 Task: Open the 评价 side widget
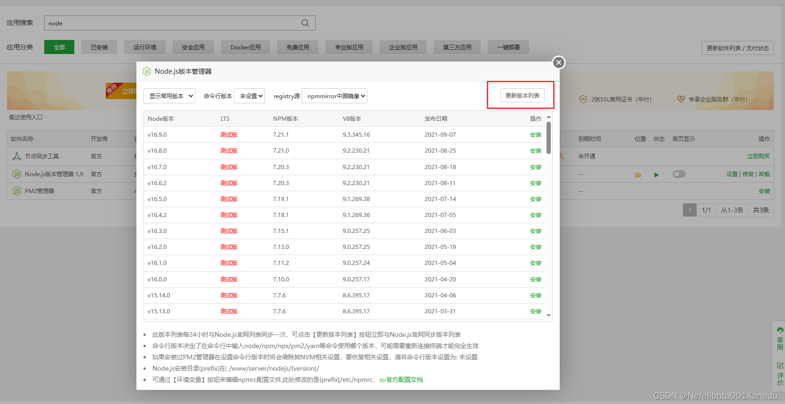pyautogui.click(x=780, y=374)
